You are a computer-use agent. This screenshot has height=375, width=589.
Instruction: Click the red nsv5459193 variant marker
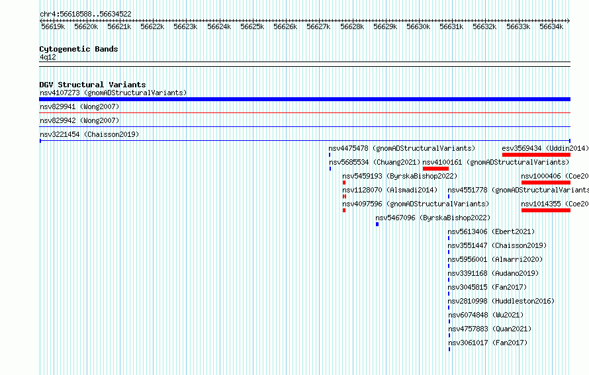(344, 183)
